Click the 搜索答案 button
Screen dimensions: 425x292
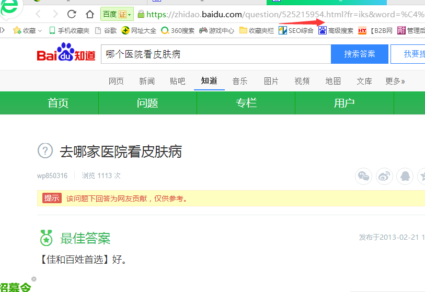click(x=359, y=54)
